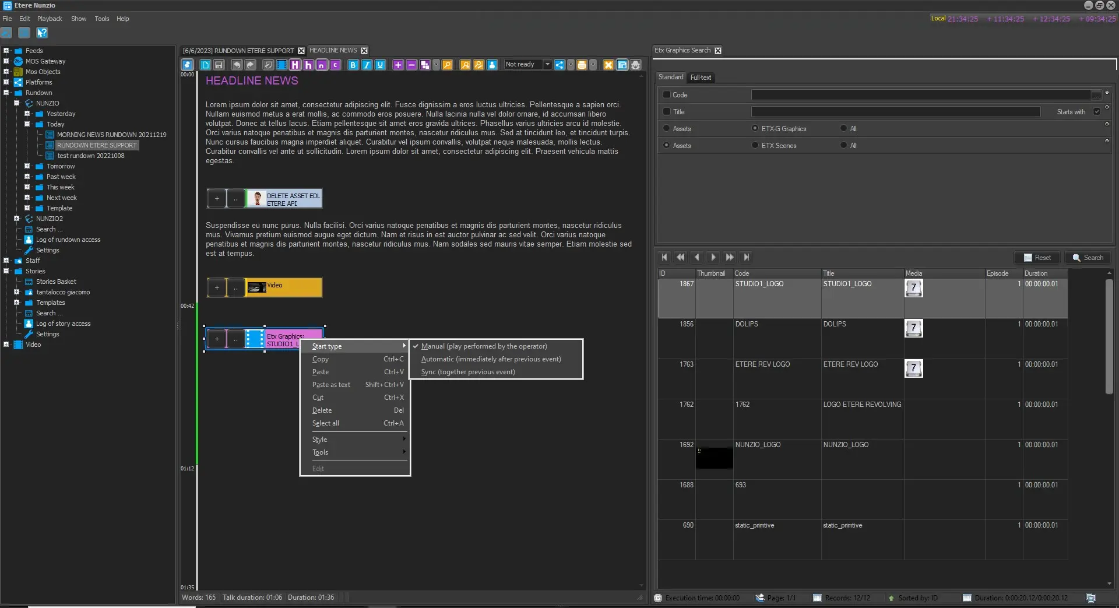Image resolution: width=1119 pixels, height=608 pixels.
Task: Select the ETX Scenes radio button
Action: (755, 145)
